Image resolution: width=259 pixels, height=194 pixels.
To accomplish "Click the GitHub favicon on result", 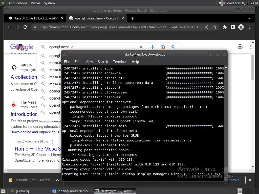I will click(x=14, y=67).
